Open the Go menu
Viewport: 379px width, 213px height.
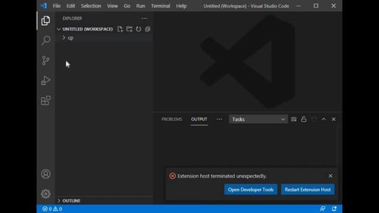tap(127, 6)
